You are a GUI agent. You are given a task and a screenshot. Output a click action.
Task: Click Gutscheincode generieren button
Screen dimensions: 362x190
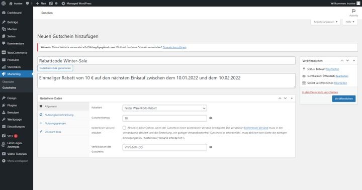55,68
